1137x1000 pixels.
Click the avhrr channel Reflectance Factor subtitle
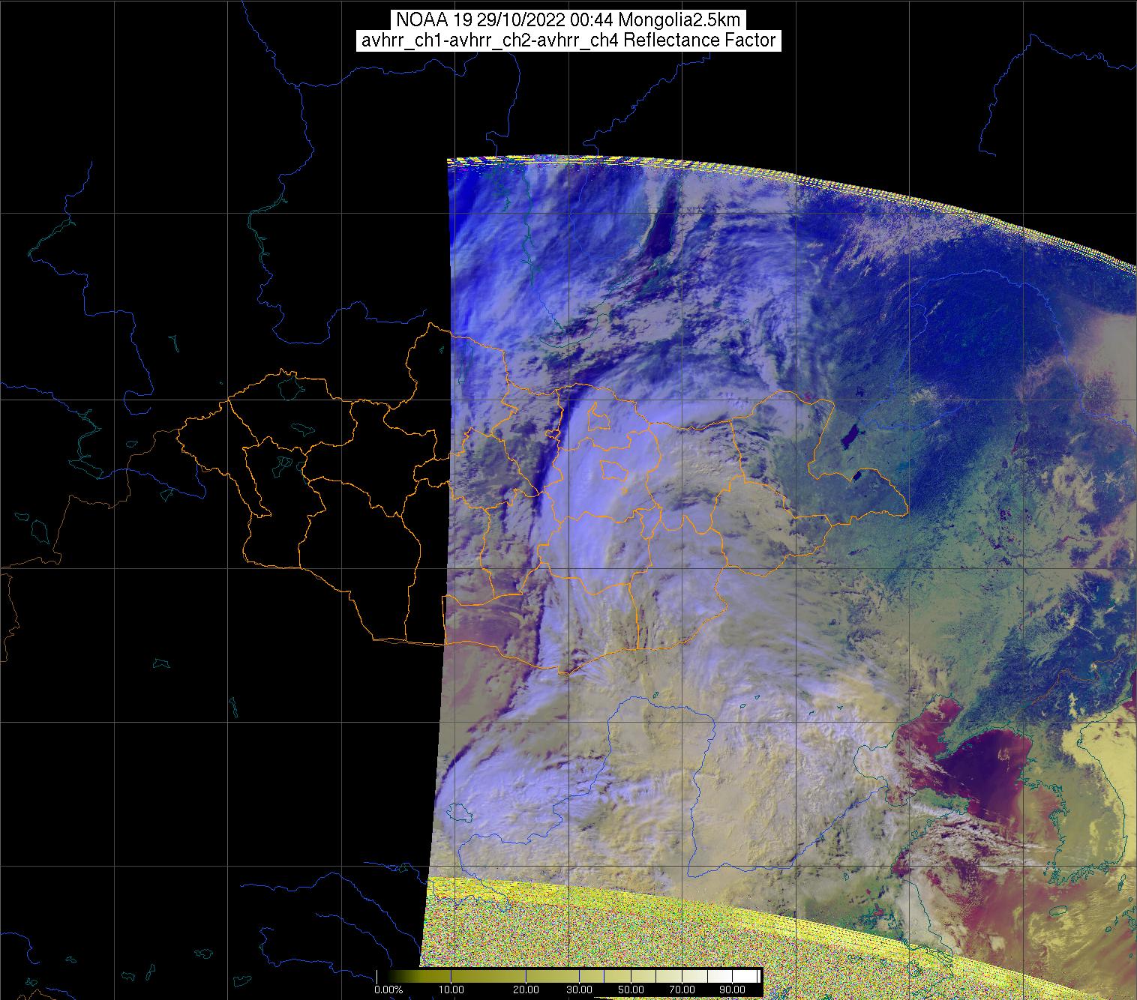click(x=568, y=40)
